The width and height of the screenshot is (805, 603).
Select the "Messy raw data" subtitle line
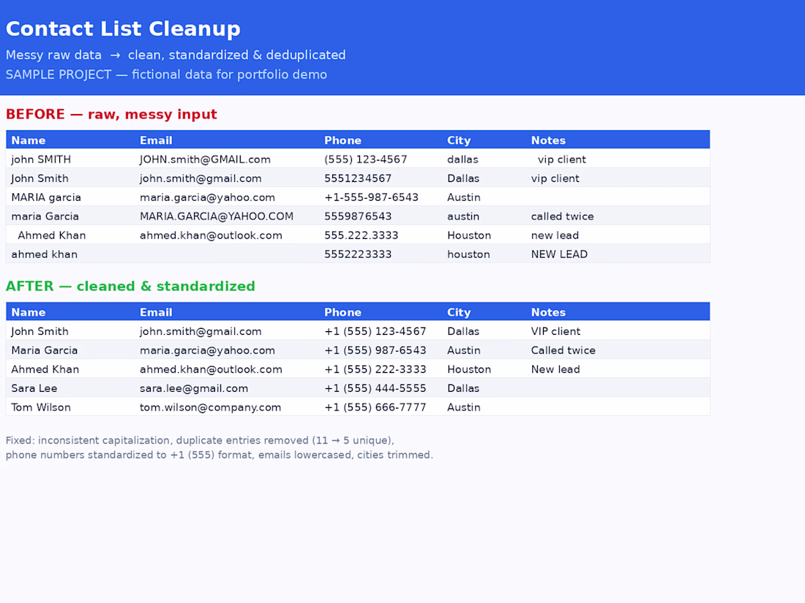176,55
